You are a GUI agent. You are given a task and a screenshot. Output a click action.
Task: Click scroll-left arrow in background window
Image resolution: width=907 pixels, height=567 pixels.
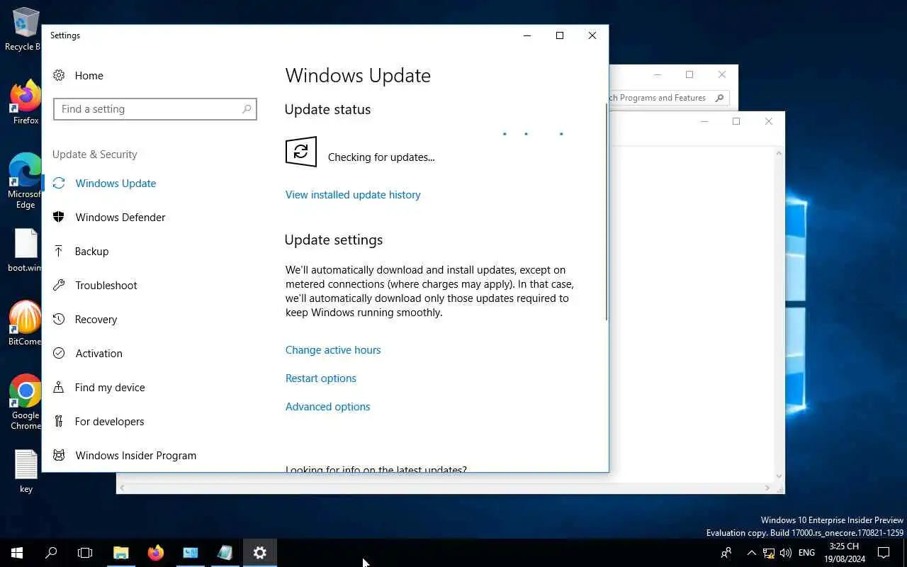point(122,488)
